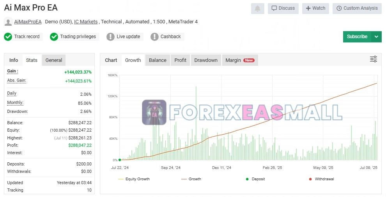Toggle Equity Growth legend series
Image resolution: width=386 pixels, height=197 pixels.
[x=134, y=179]
